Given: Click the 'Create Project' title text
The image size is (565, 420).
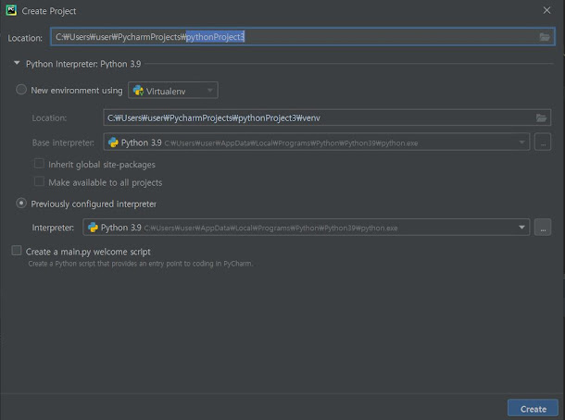Looking at the screenshot, I should [x=49, y=11].
